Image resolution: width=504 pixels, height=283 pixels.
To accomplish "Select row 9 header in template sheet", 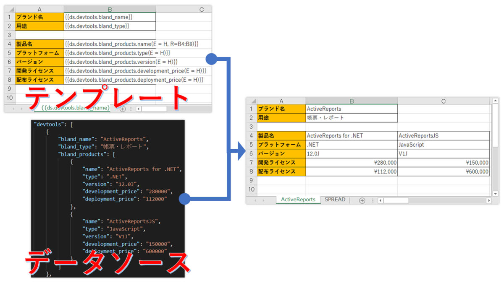I will [x=10, y=88].
